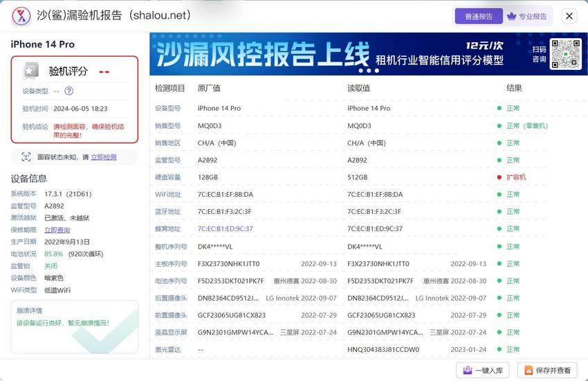Click the WiFi type 低温WiFi
The height and width of the screenshot is (381, 588).
57,290
